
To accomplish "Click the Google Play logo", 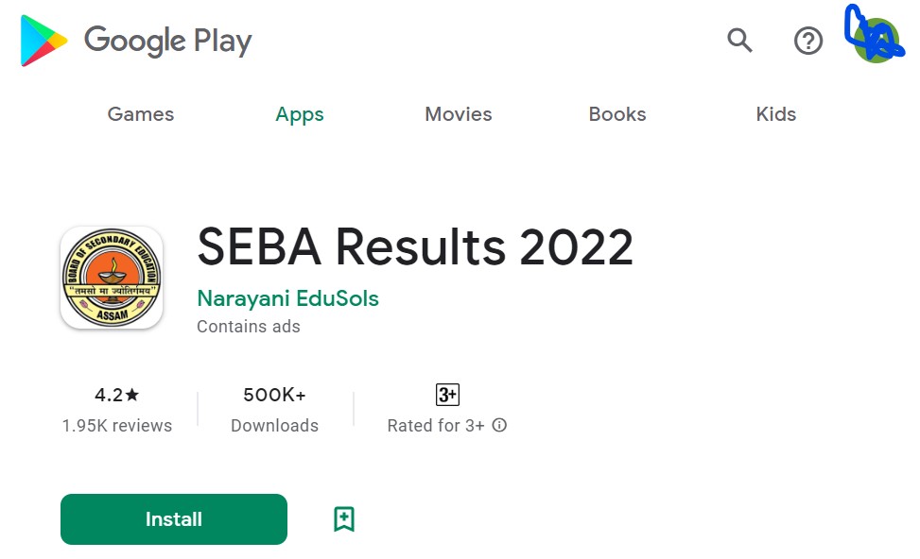I will [x=135, y=41].
